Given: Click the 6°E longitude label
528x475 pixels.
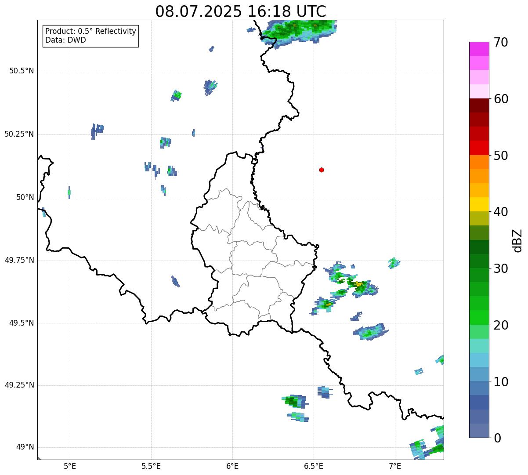Looking at the screenshot, I should point(232,466).
